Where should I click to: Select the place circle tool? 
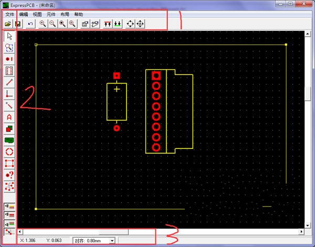pos(9,152)
